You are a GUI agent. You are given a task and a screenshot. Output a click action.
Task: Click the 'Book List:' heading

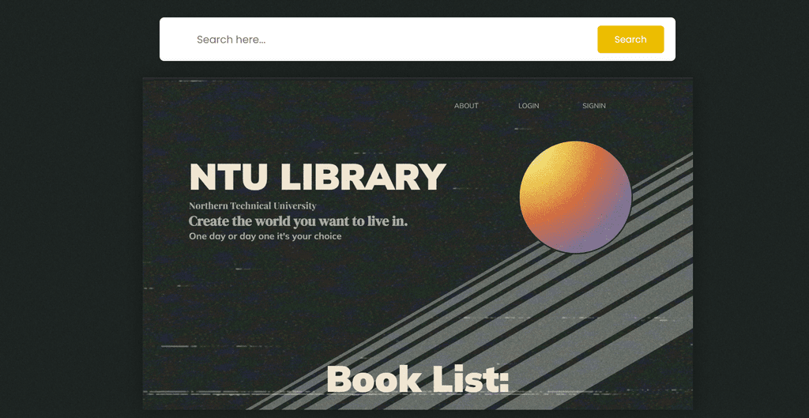click(x=418, y=379)
